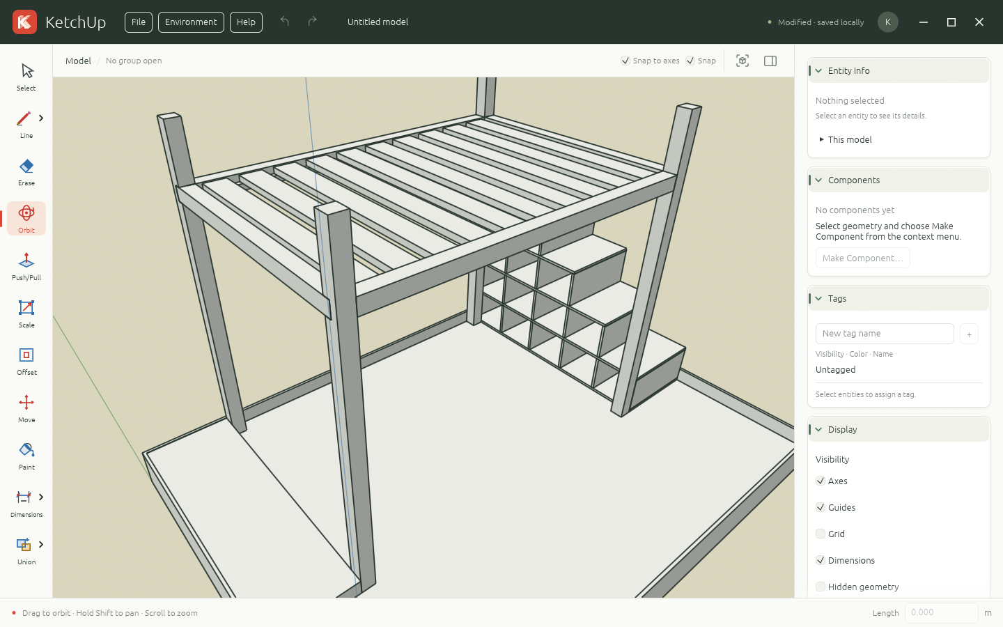Choose the Move tool
1003x627 pixels.
point(26,408)
